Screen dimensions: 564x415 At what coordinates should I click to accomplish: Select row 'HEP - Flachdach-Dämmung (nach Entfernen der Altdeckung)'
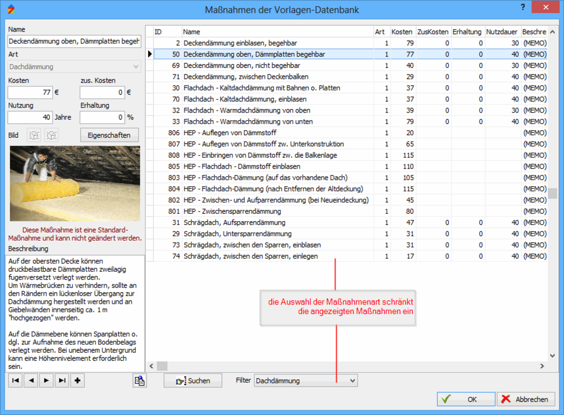[x=351, y=189]
